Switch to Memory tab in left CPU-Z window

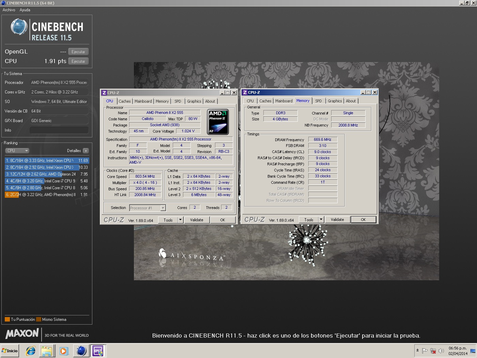pyautogui.click(x=162, y=101)
